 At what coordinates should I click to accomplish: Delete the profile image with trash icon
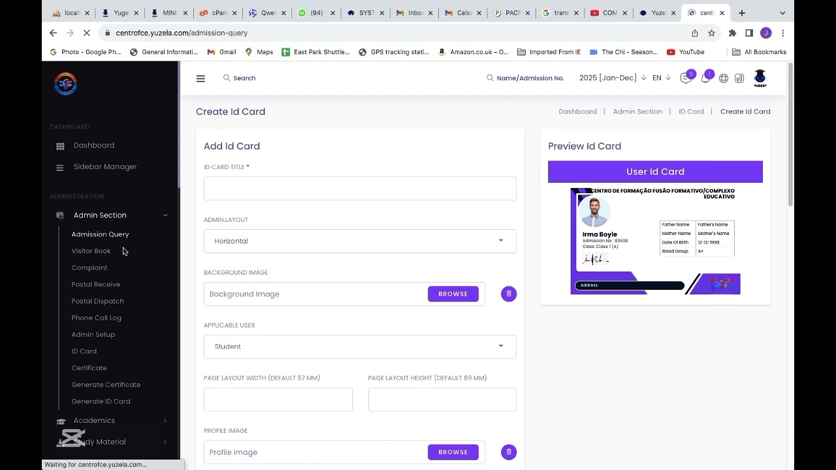click(x=509, y=452)
